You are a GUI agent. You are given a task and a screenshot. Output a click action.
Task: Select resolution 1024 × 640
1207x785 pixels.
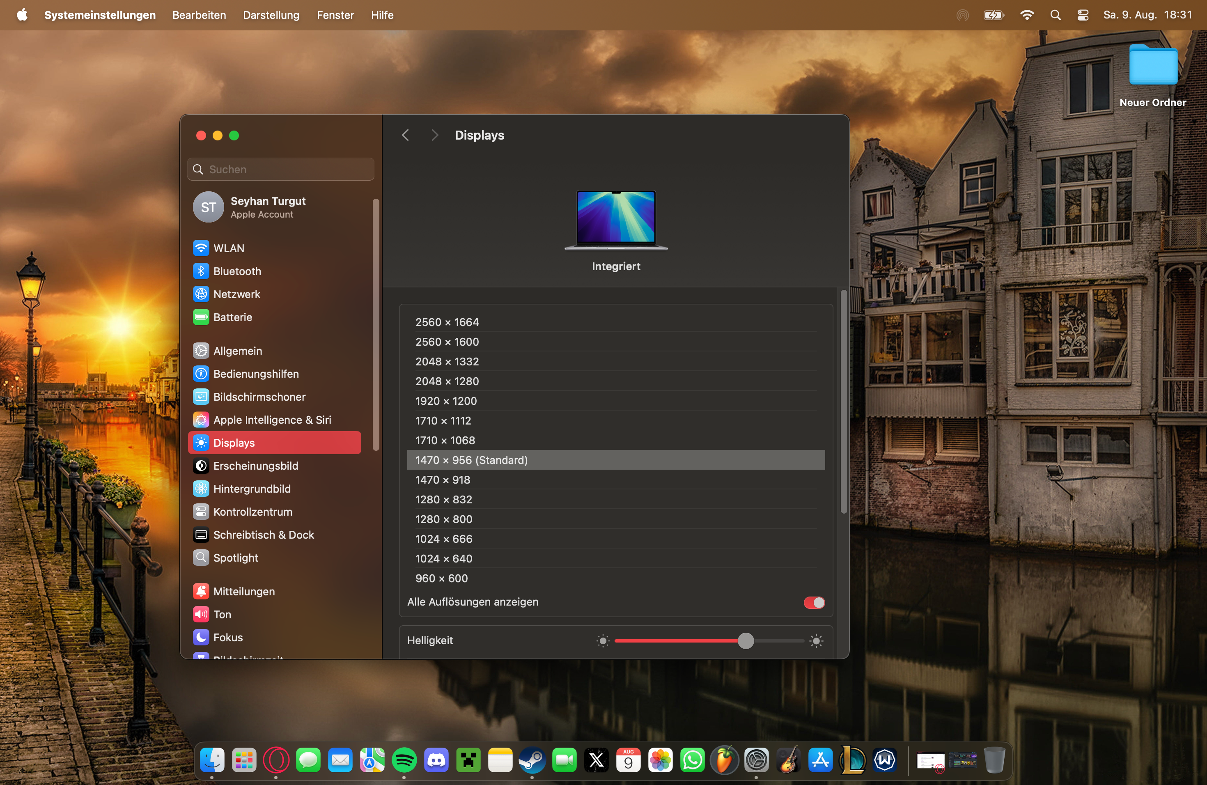616,559
